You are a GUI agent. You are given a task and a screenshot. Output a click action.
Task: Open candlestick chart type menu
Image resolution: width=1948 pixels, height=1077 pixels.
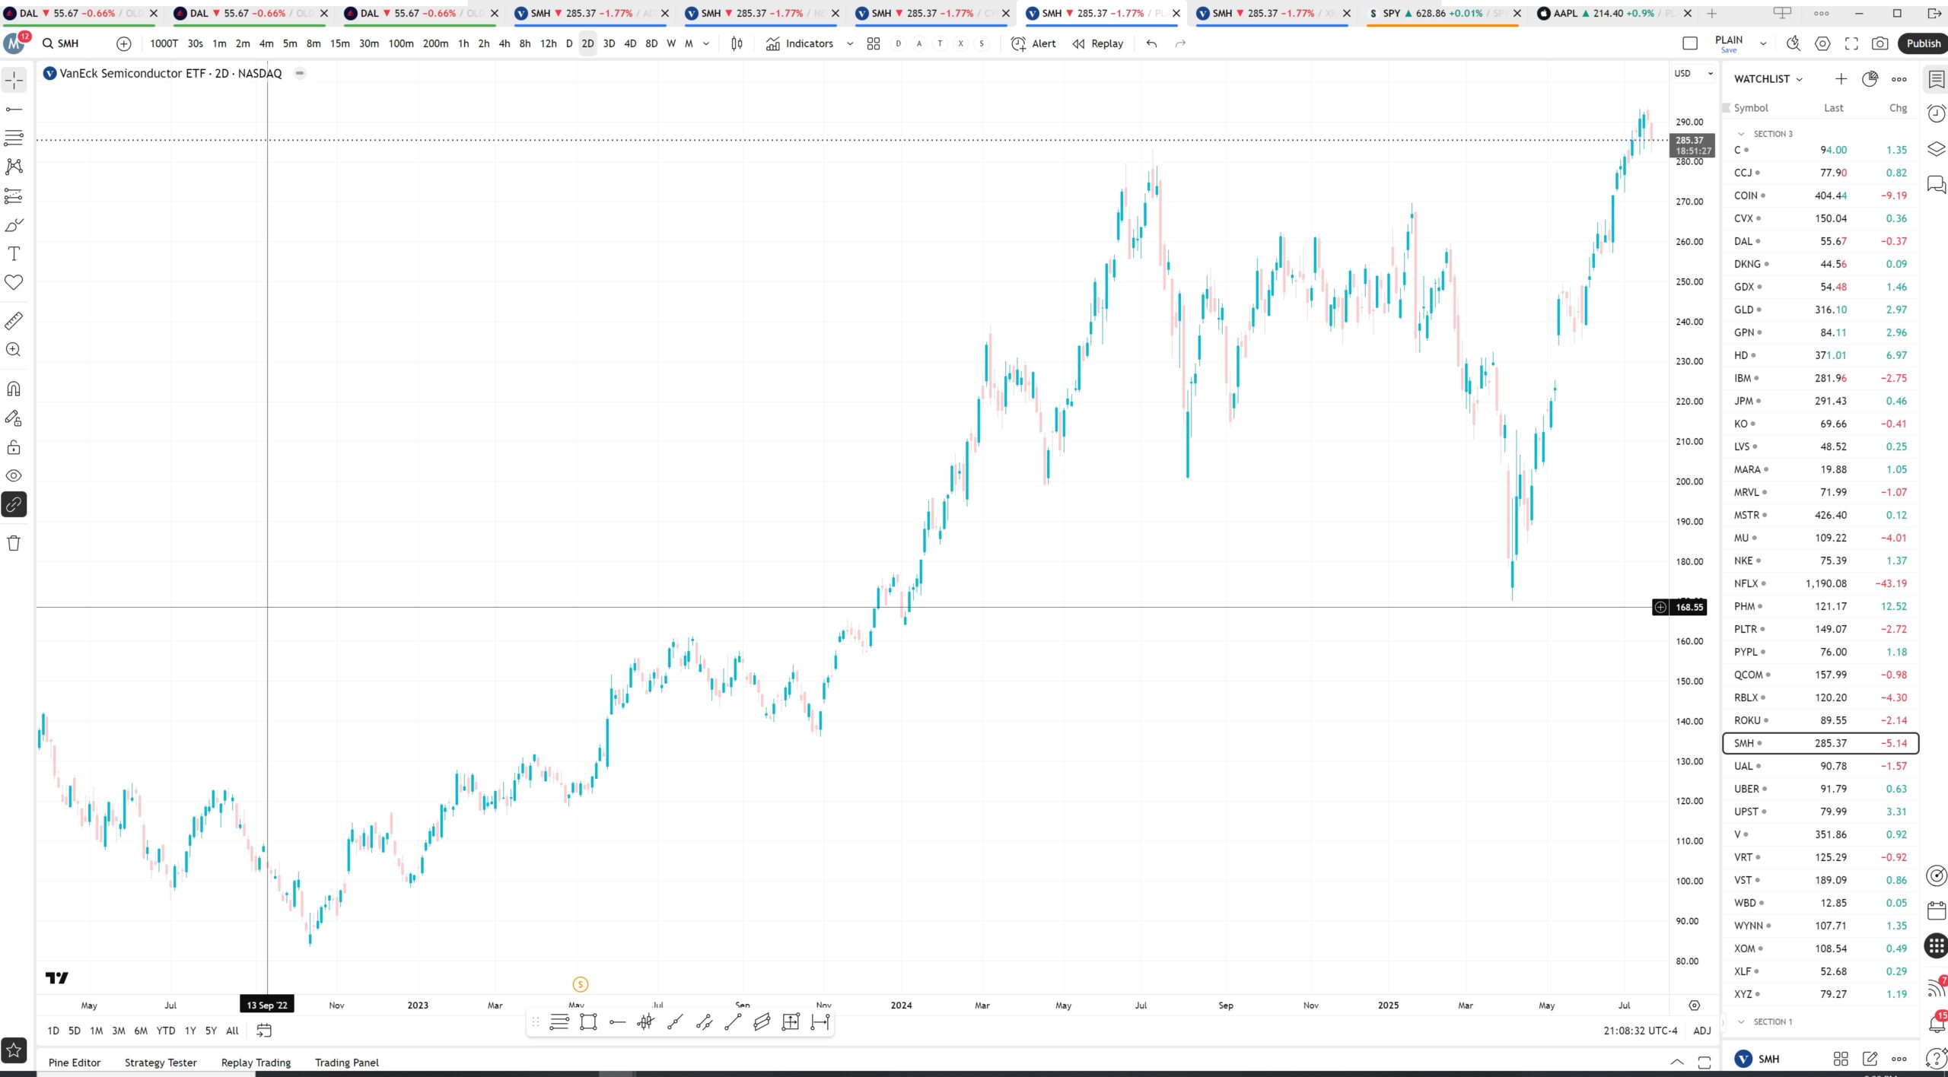coord(737,43)
